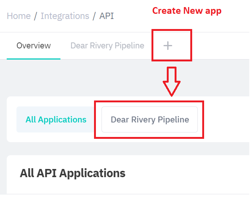Click the API breadcrumb item
Viewport: 250px width, 198px height.
(x=106, y=16)
